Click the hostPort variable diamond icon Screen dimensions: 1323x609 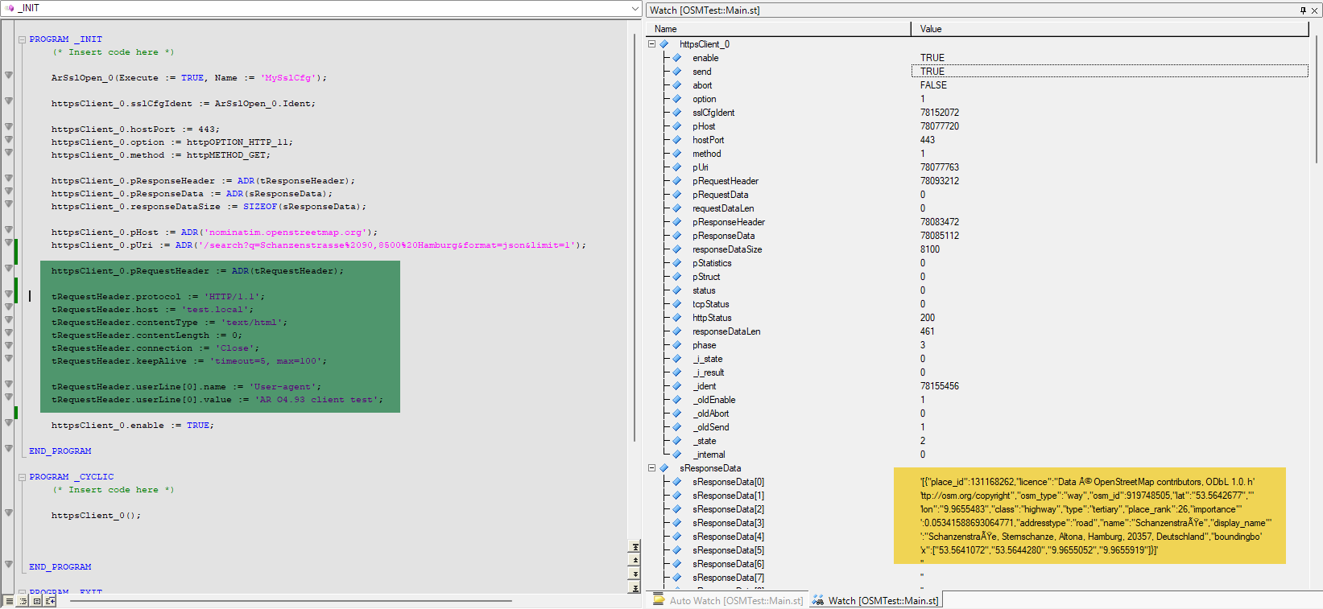pyautogui.click(x=677, y=140)
